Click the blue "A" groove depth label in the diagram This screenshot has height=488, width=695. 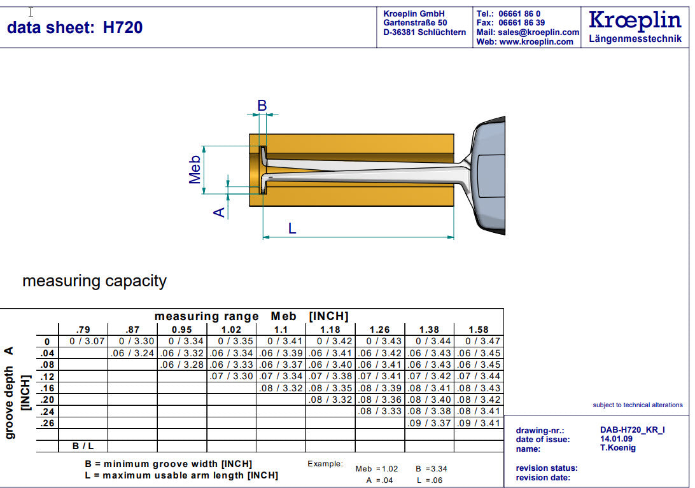pyautogui.click(x=220, y=212)
